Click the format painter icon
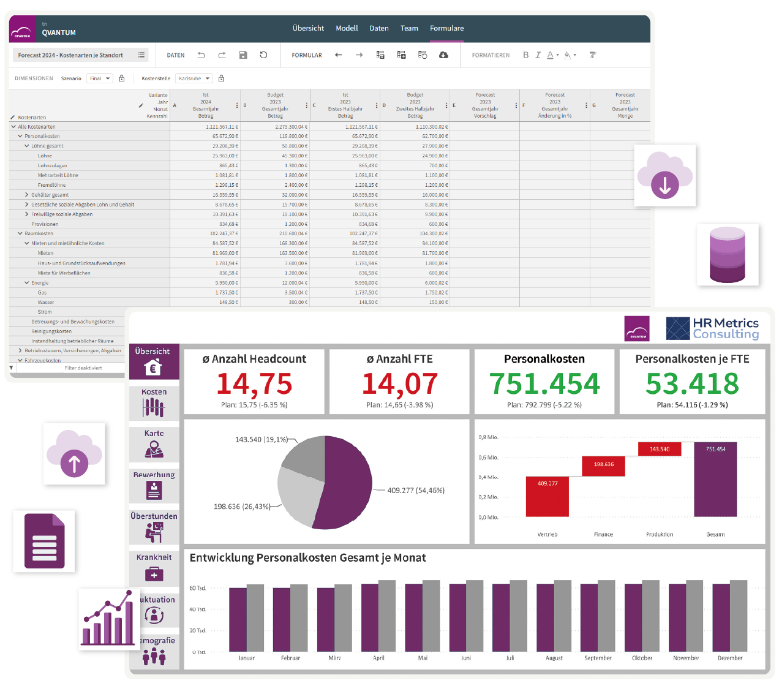Screen dimensions: 779x694 [x=593, y=55]
